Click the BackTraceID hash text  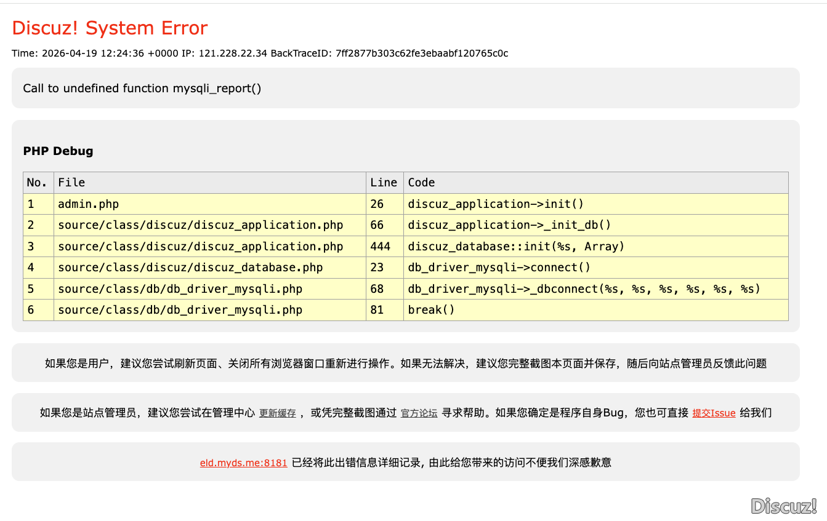coord(422,54)
